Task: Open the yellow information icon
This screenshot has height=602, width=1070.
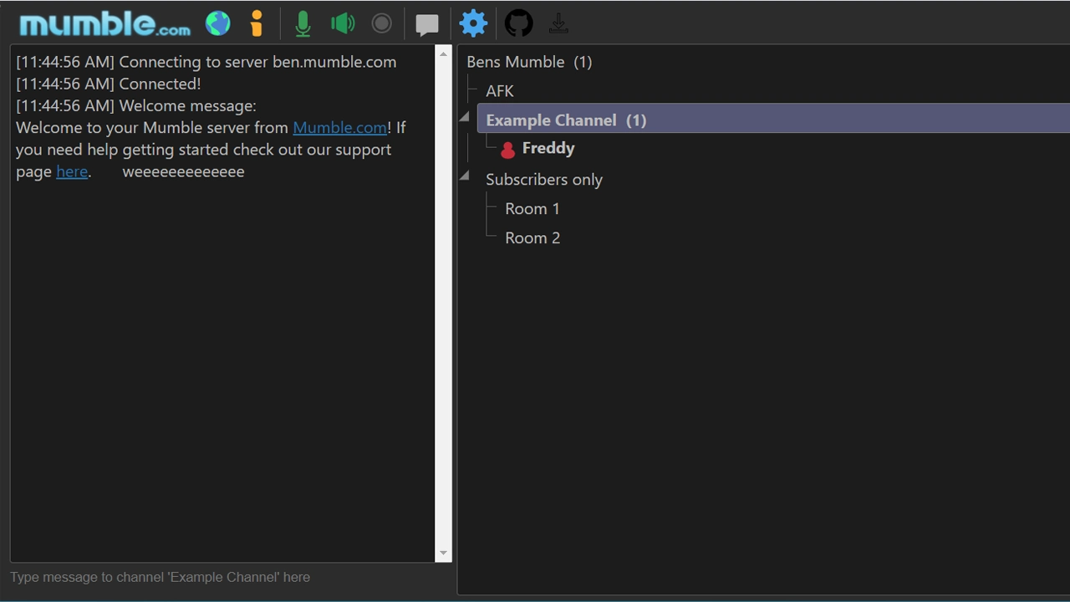Action: click(257, 23)
